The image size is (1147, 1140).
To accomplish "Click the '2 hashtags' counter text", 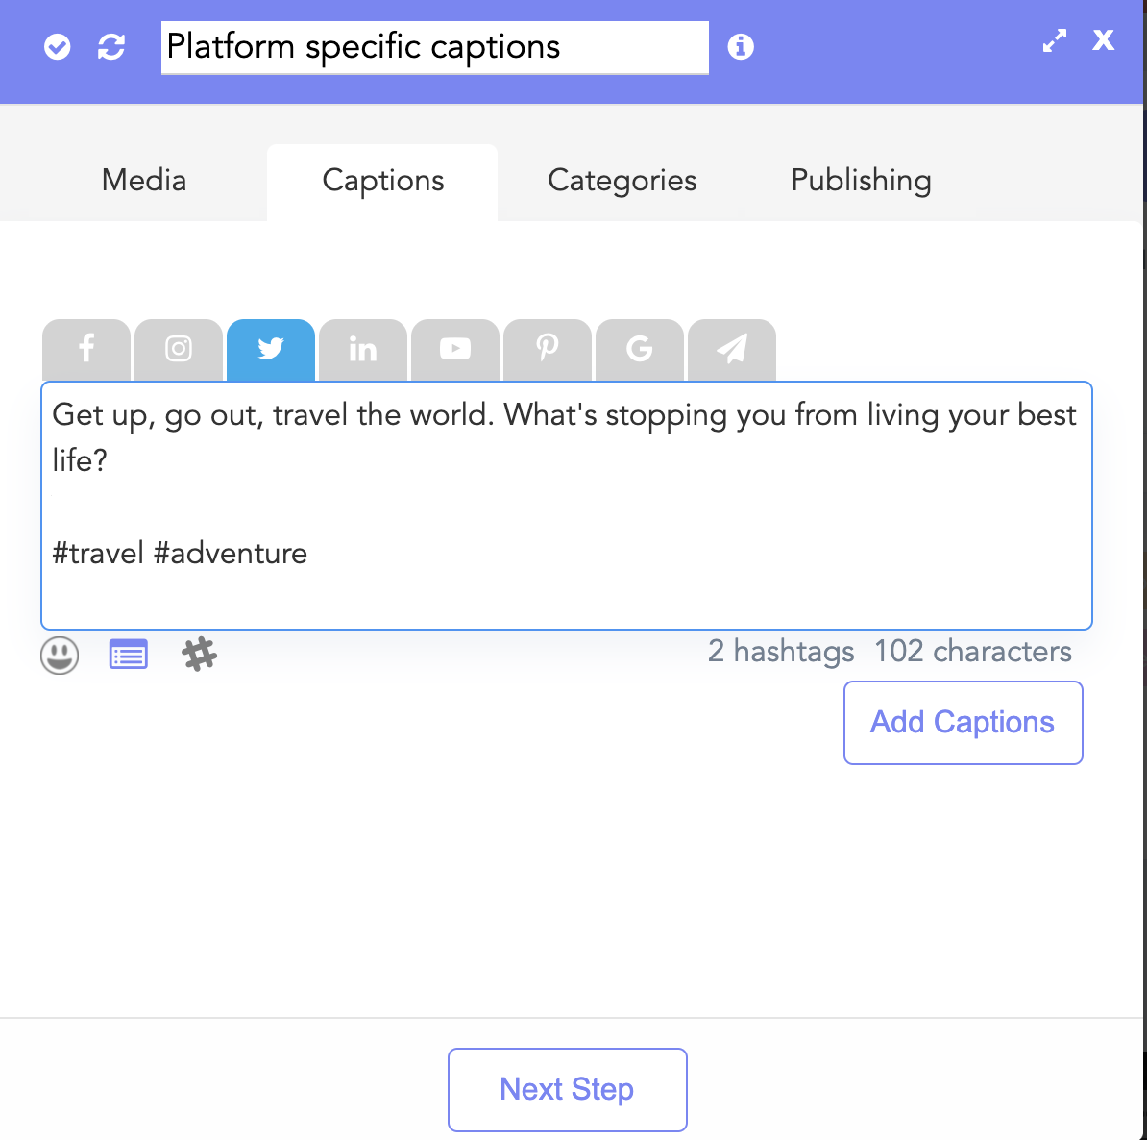I will coord(780,651).
